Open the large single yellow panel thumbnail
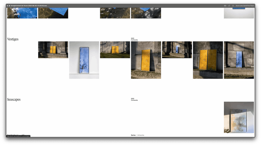This screenshot has width=261, height=145. point(146,60)
